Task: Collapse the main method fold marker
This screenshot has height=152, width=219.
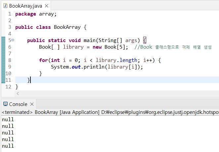Action: pyautogui.click(x=13, y=40)
